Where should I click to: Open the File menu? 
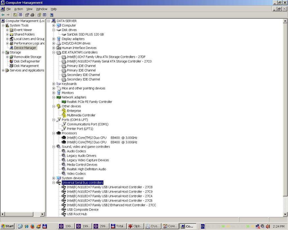pos(9,9)
